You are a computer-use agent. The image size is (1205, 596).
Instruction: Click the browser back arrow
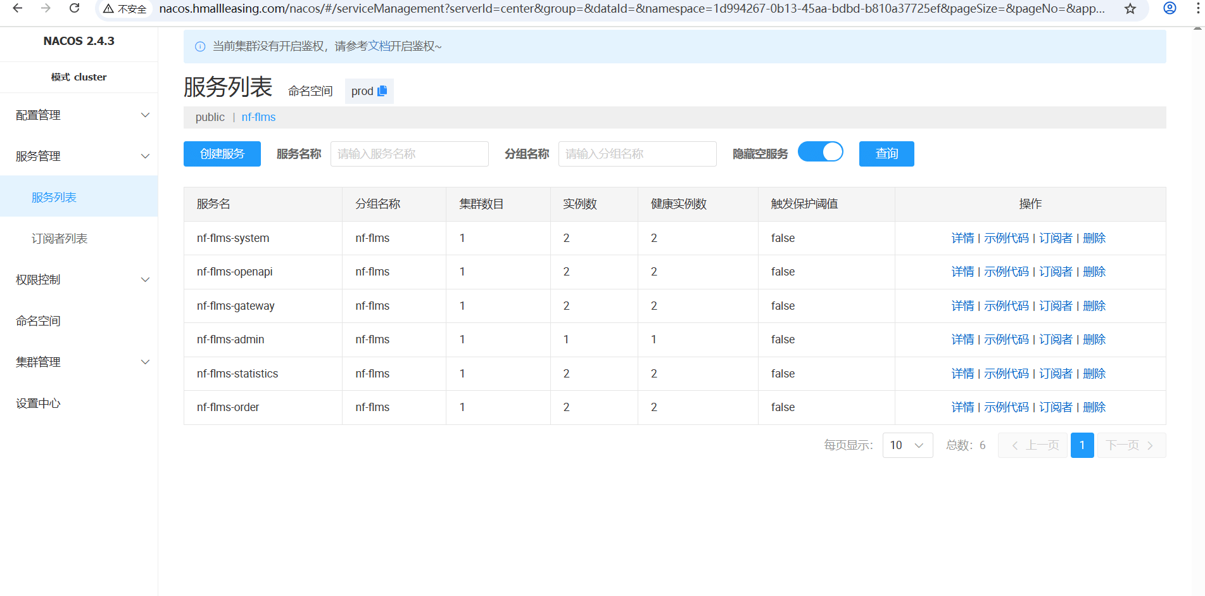[x=18, y=8]
